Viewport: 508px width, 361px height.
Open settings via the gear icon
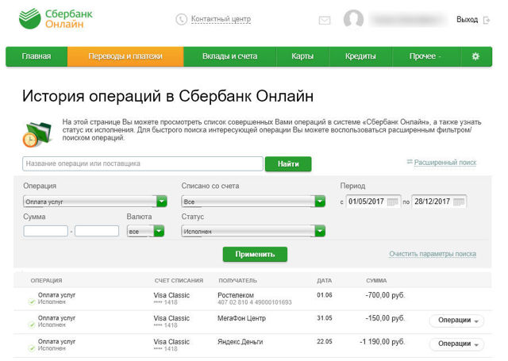coord(475,56)
